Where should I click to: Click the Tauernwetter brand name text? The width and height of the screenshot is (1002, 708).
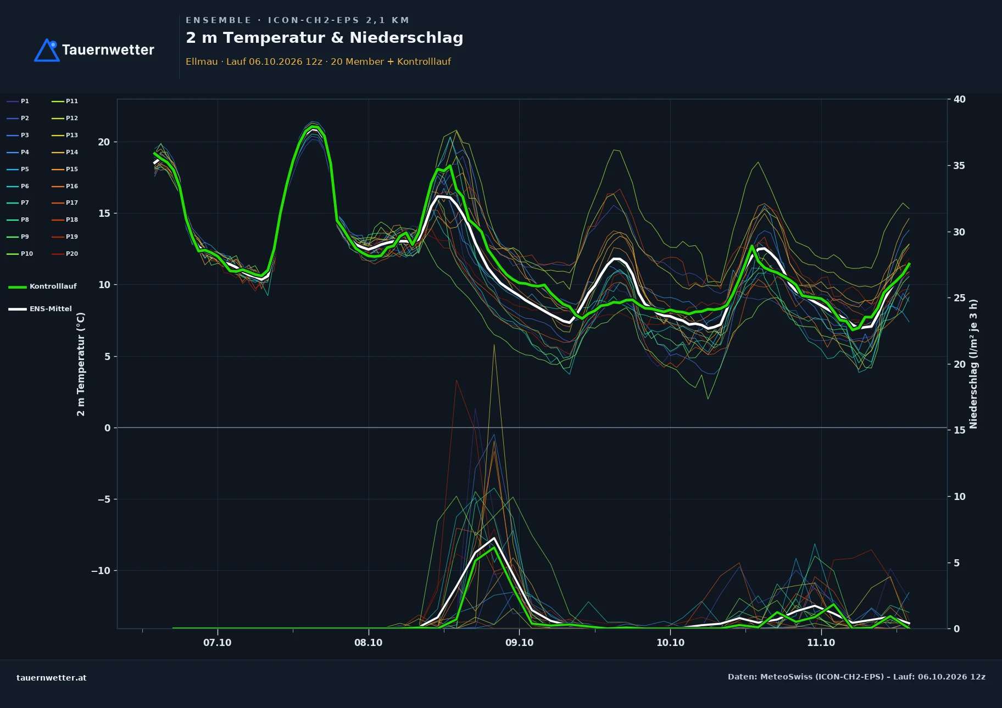coord(108,50)
